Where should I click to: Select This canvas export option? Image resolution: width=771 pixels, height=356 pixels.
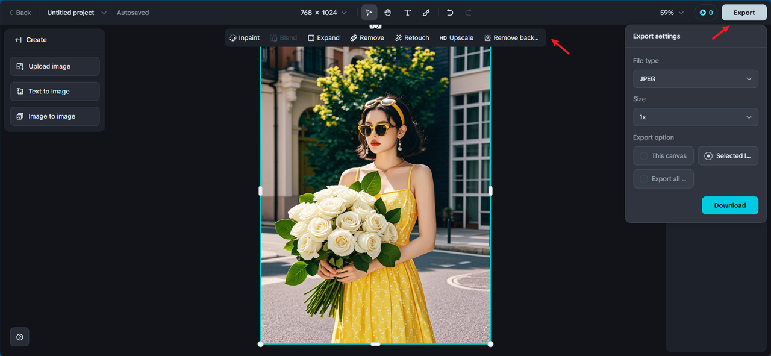[x=664, y=156]
